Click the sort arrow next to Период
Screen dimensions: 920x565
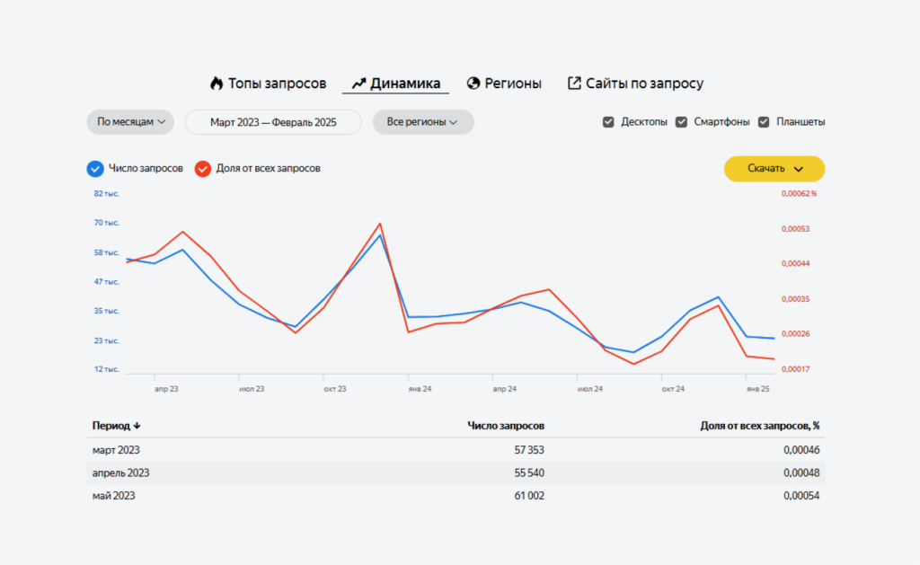[137, 426]
